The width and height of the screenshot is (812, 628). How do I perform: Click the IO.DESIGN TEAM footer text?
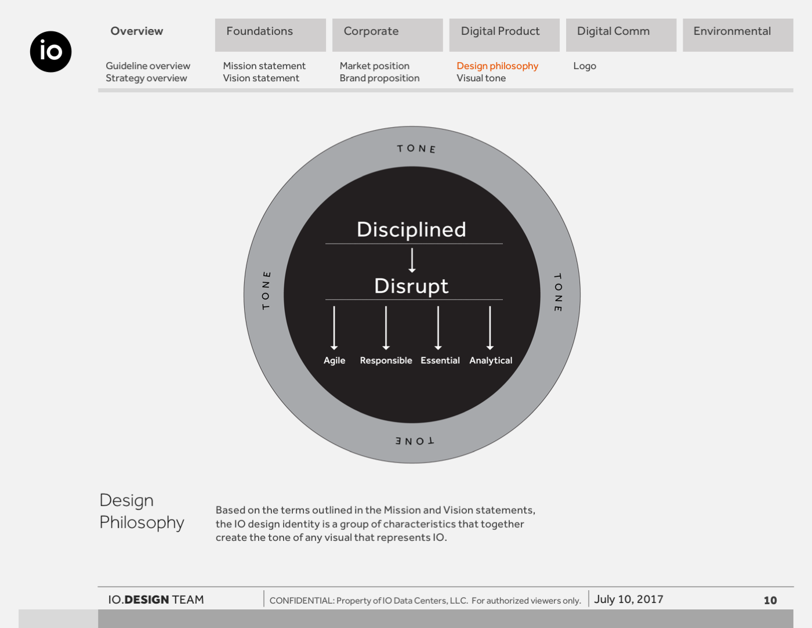(156, 600)
